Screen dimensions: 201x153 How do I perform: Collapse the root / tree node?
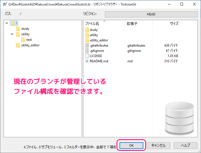(x=7, y=23)
